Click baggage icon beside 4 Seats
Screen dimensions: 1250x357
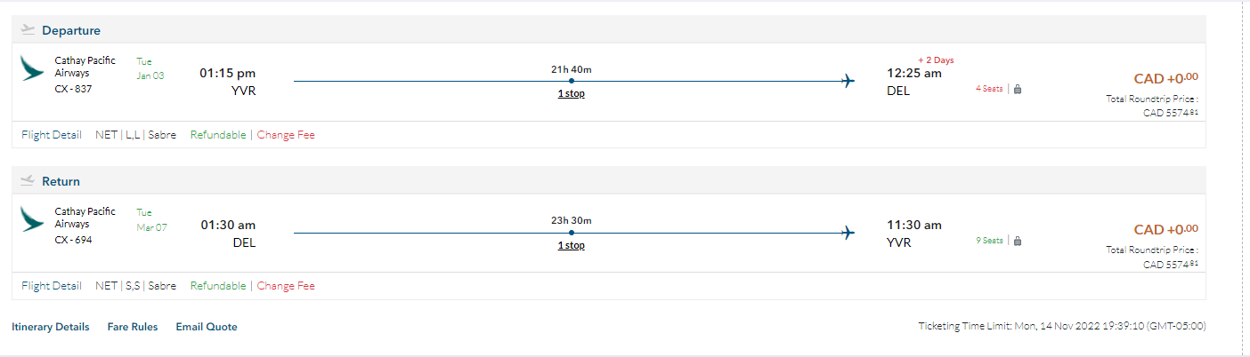[1018, 89]
